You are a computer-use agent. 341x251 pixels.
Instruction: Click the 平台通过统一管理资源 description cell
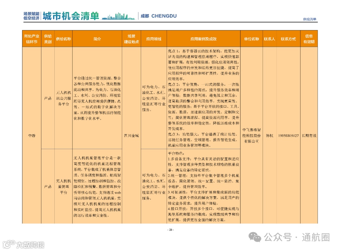97,98
